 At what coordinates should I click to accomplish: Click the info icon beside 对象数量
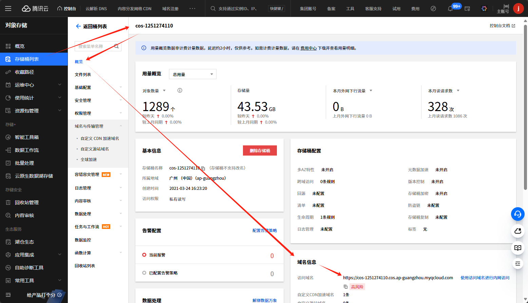(x=180, y=90)
